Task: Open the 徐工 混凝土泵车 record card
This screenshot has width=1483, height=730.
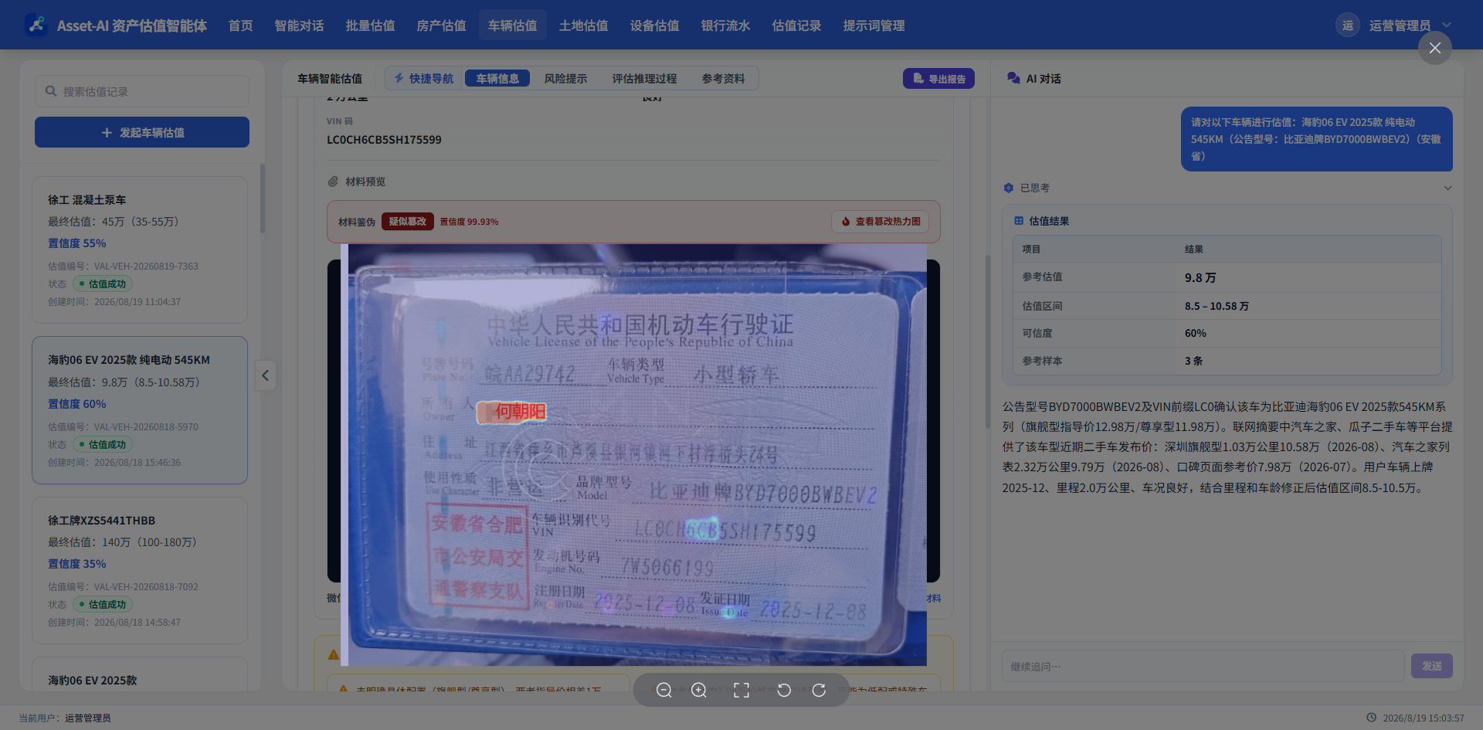Action: tap(140, 250)
